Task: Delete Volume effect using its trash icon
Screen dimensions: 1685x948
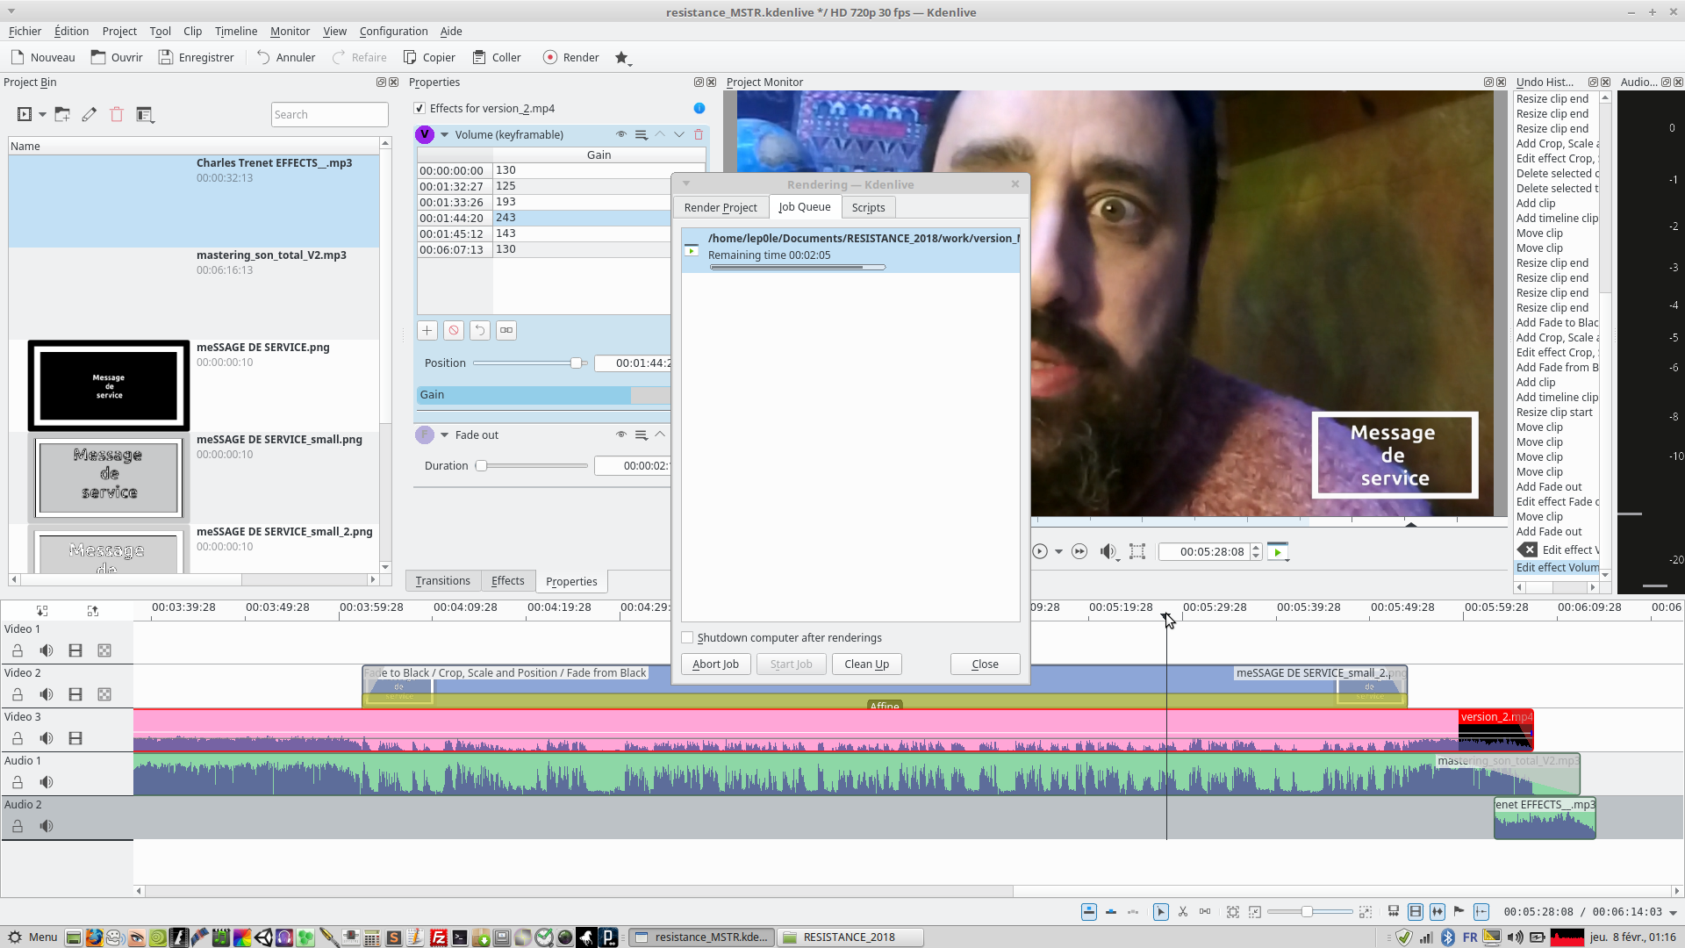Action: (x=699, y=134)
